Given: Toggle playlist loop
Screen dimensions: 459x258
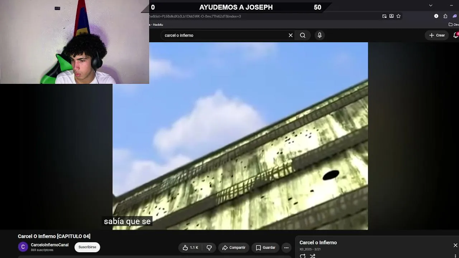Looking at the screenshot, I should click(x=303, y=256).
